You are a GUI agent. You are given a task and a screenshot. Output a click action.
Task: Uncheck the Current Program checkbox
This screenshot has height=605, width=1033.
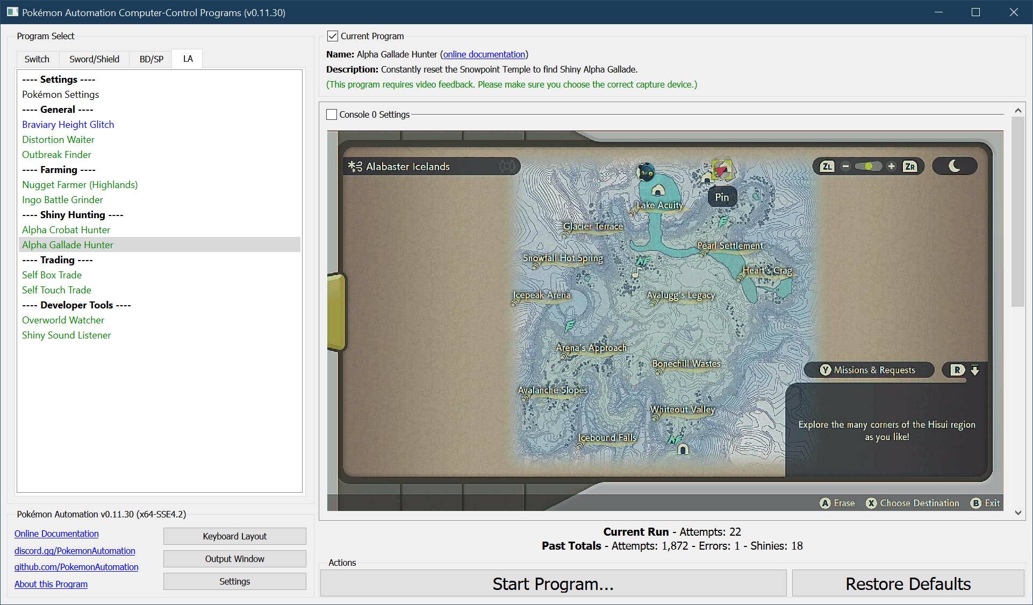[333, 36]
